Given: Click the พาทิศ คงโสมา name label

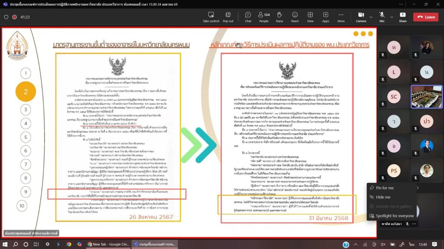Looking at the screenshot, I should click(x=392, y=224).
